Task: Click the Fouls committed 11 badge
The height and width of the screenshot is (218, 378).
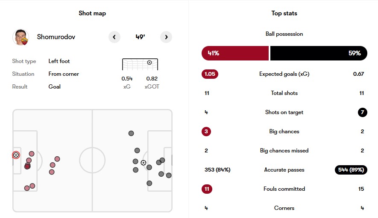Action: [x=207, y=189]
